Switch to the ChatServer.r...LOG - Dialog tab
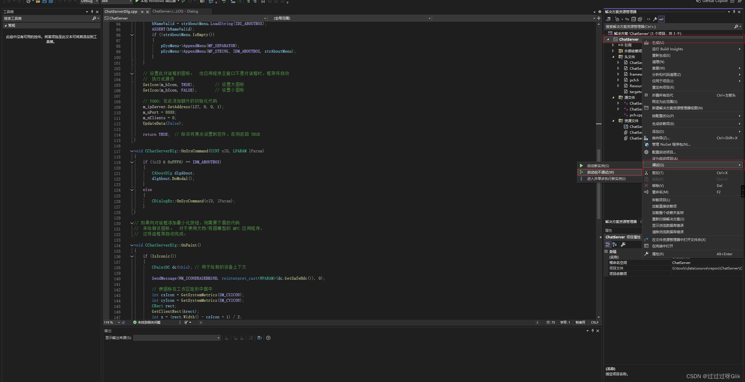The width and height of the screenshot is (745, 382). [175, 11]
